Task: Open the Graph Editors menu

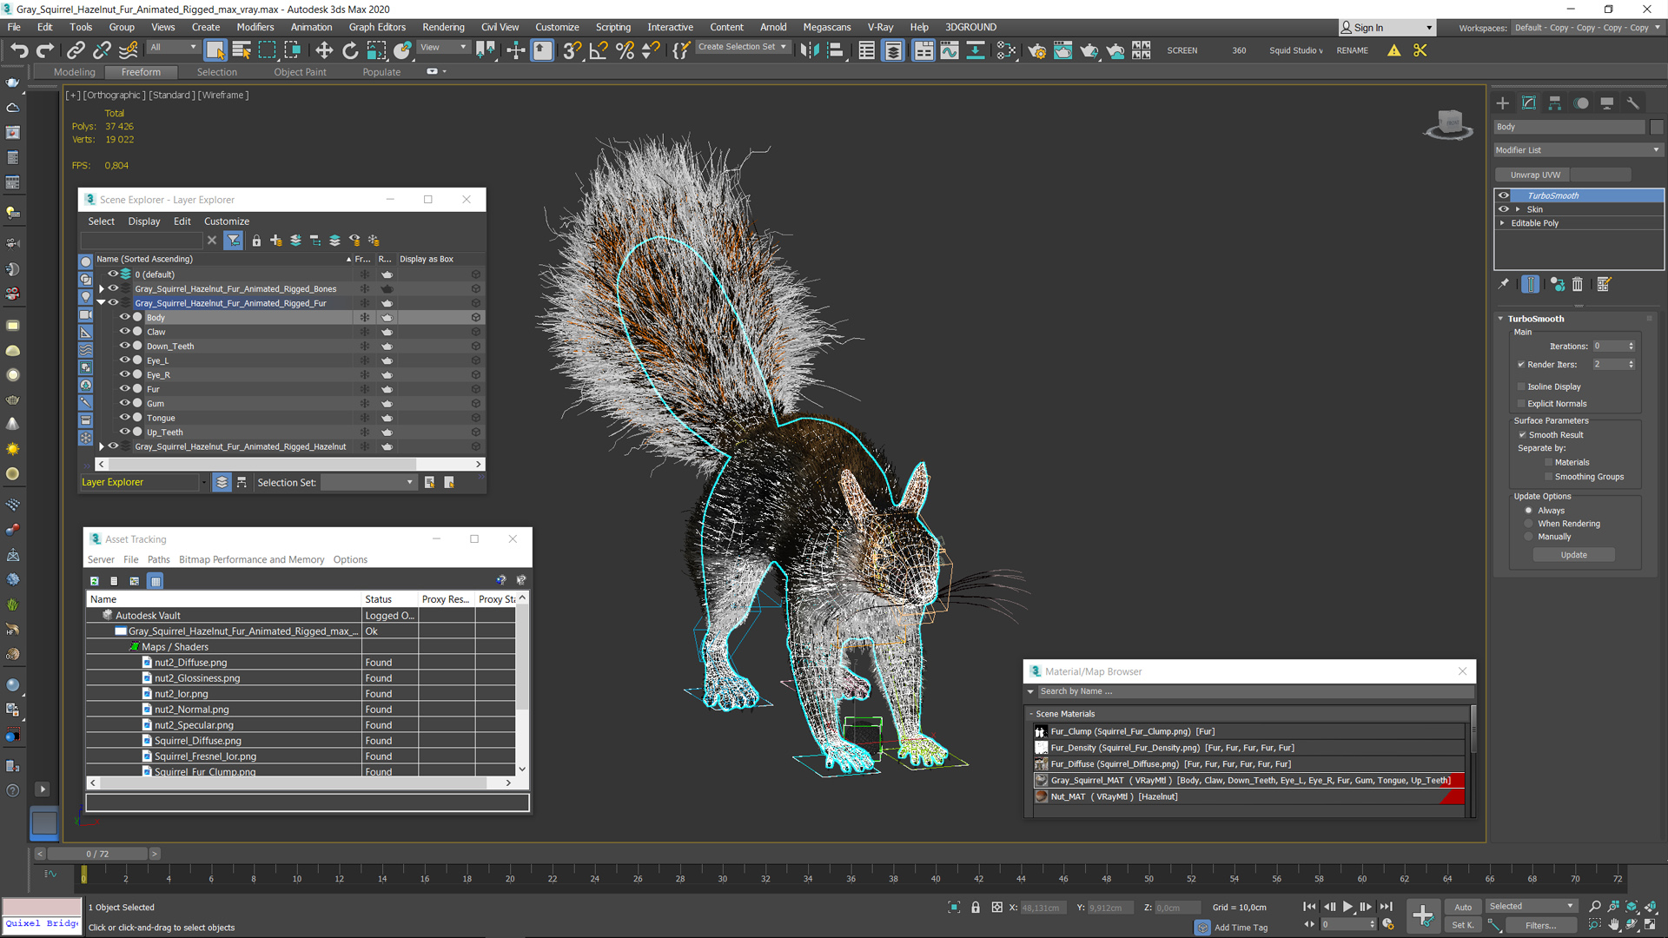Action: (x=377, y=27)
